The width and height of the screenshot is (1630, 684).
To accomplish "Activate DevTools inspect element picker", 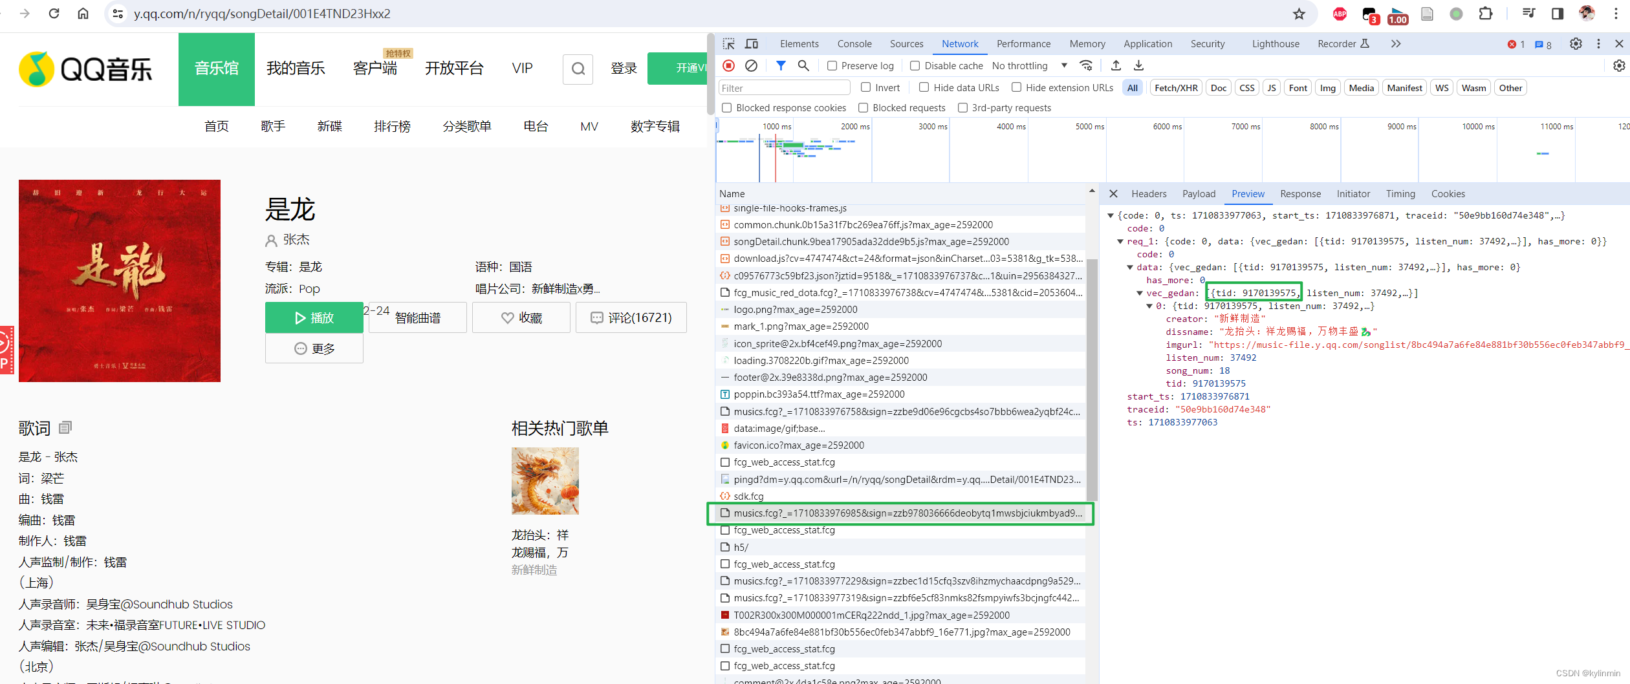I will [x=729, y=44].
